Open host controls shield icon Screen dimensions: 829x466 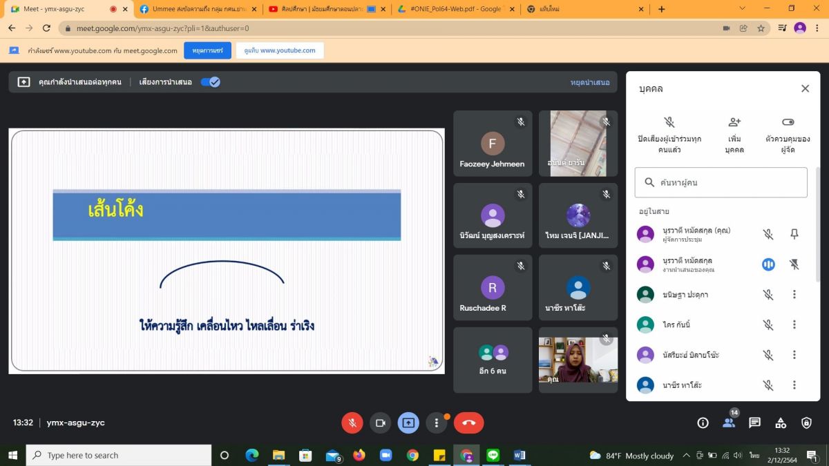pos(806,423)
